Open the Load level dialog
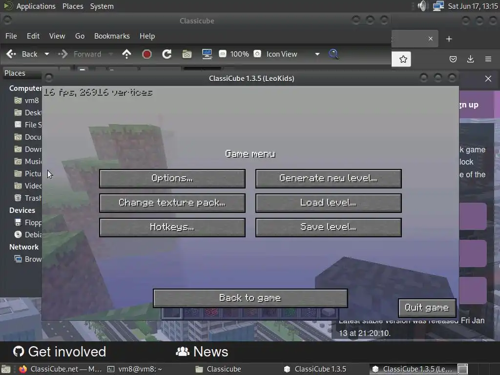This screenshot has width=500, height=375. click(329, 203)
